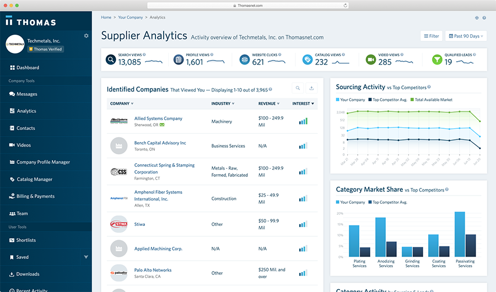Go to Home in the breadcrumb
496x292 pixels.
tap(106, 18)
